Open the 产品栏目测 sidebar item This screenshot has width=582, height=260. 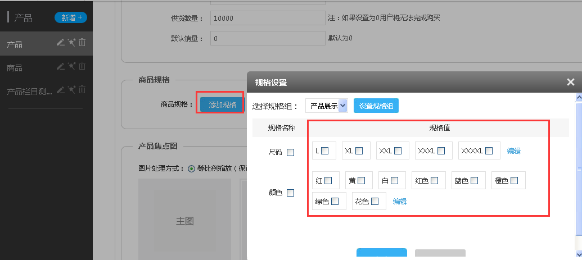pos(29,91)
